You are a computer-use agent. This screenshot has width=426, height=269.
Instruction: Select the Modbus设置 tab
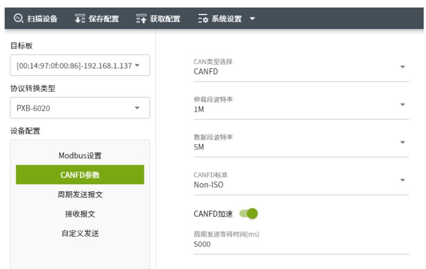pos(80,155)
